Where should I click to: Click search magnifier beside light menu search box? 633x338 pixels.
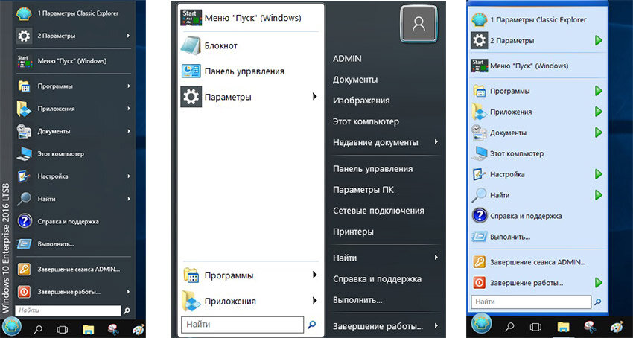(598, 302)
